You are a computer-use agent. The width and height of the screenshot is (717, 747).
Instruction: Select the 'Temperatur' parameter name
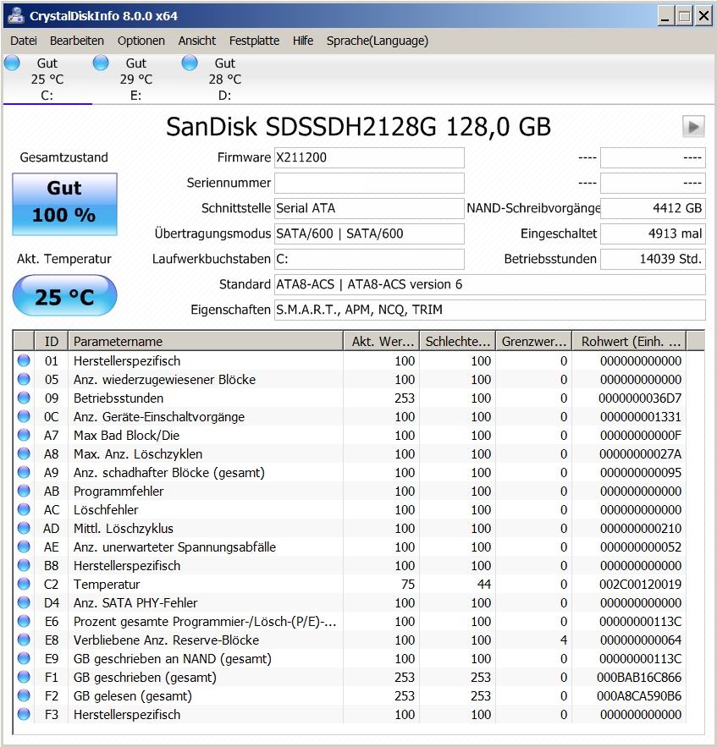(107, 585)
